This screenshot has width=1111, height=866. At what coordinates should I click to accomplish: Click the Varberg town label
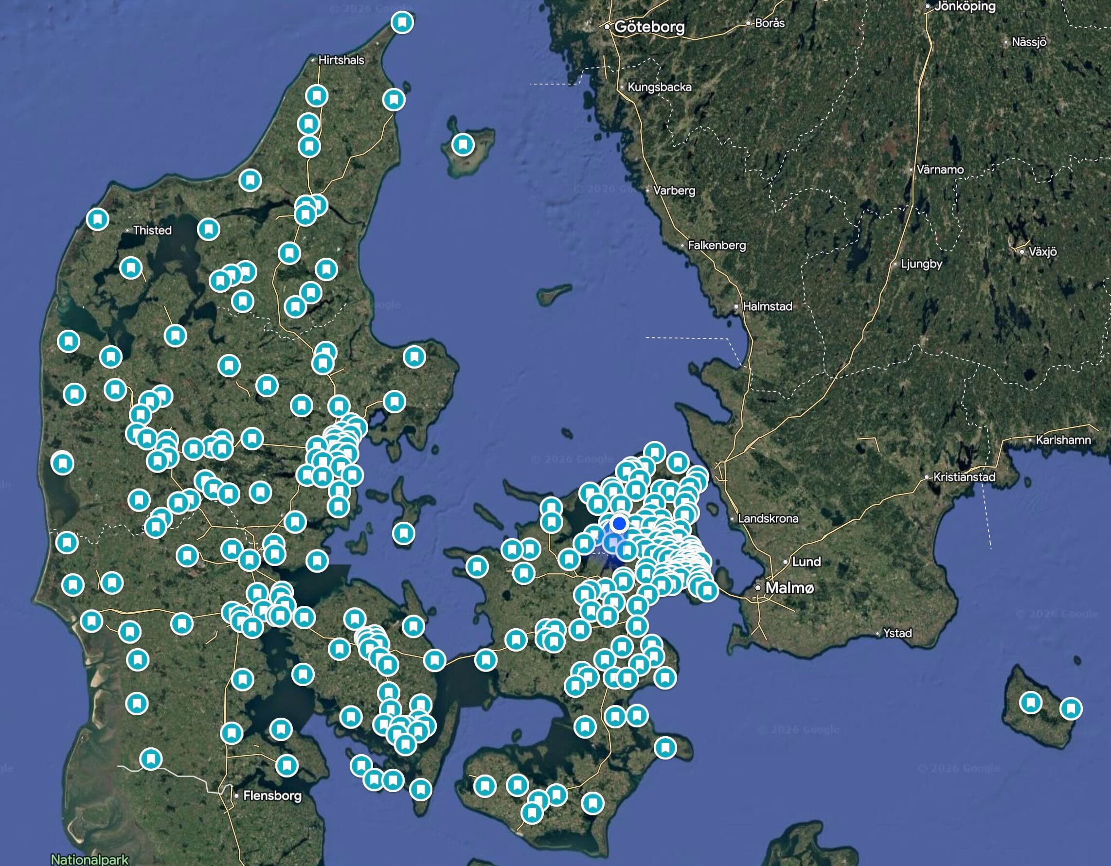(x=674, y=190)
